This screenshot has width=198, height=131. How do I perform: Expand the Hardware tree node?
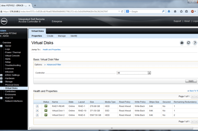click(1, 78)
